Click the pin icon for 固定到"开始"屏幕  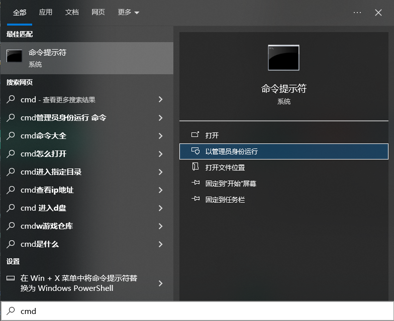[x=195, y=184]
